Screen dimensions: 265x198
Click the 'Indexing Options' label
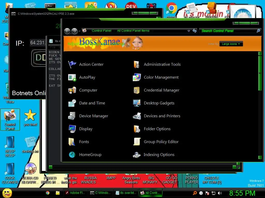click(x=159, y=155)
